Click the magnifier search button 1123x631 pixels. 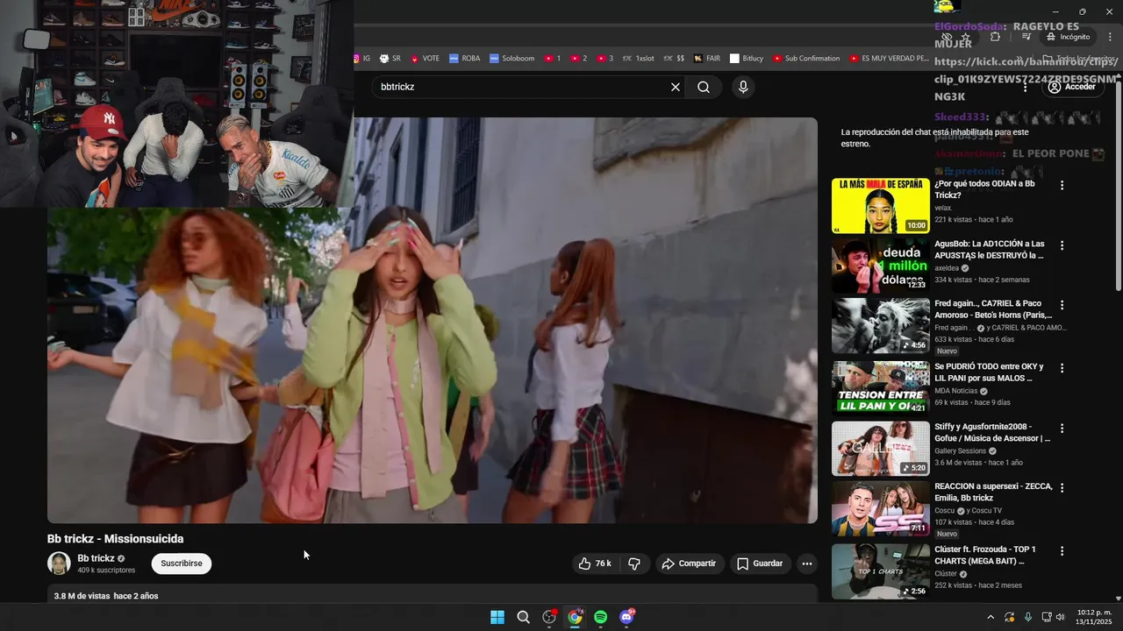704,87
